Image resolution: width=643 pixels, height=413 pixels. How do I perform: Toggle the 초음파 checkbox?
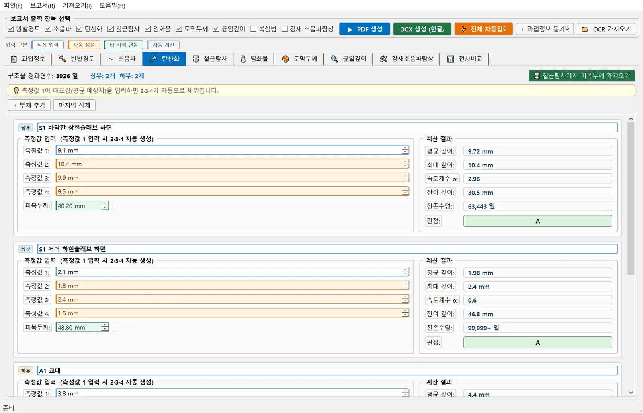point(48,29)
